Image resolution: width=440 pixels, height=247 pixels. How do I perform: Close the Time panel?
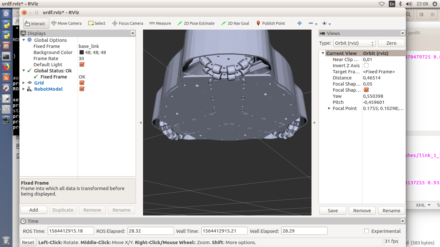pyautogui.click(x=403, y=221)
